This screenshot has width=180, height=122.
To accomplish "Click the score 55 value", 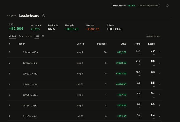I will point(153,83).
